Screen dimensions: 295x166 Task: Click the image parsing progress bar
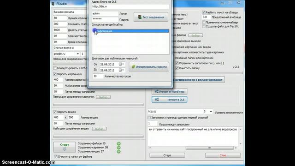98,105
